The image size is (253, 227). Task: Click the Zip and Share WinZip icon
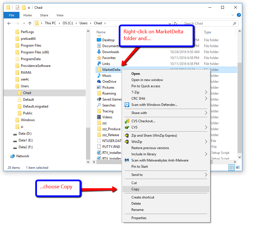pos(127,136)
